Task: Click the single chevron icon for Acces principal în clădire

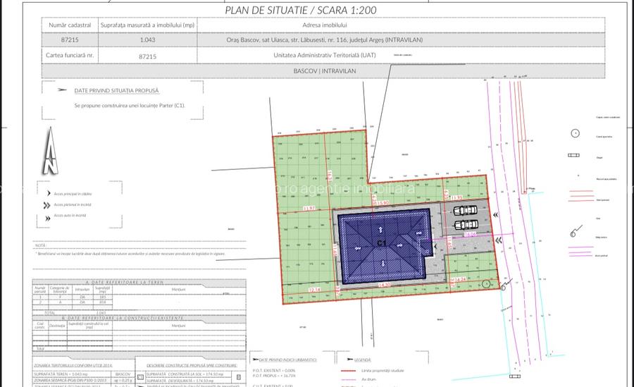Action: coord(49,193)
